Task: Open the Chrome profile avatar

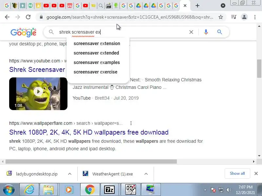Action: click(244, 17)
